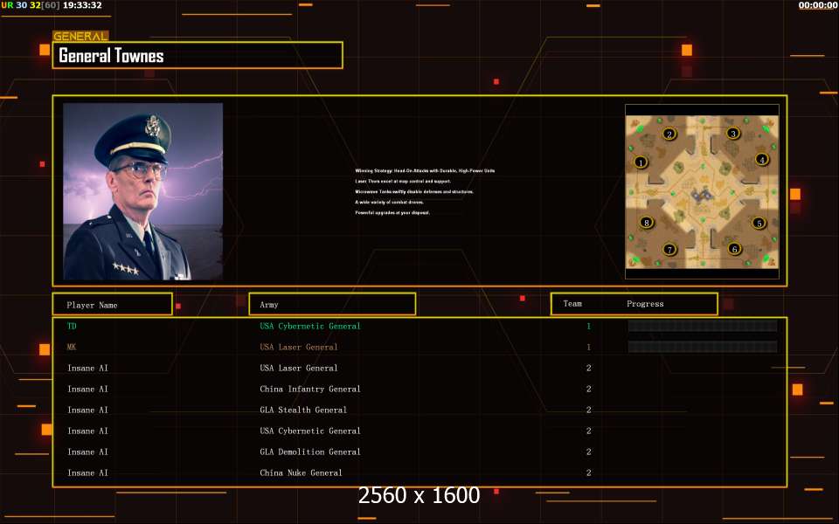Click TD's USA Cybernetic General army
Screen dimensions: 839x524
310,326
